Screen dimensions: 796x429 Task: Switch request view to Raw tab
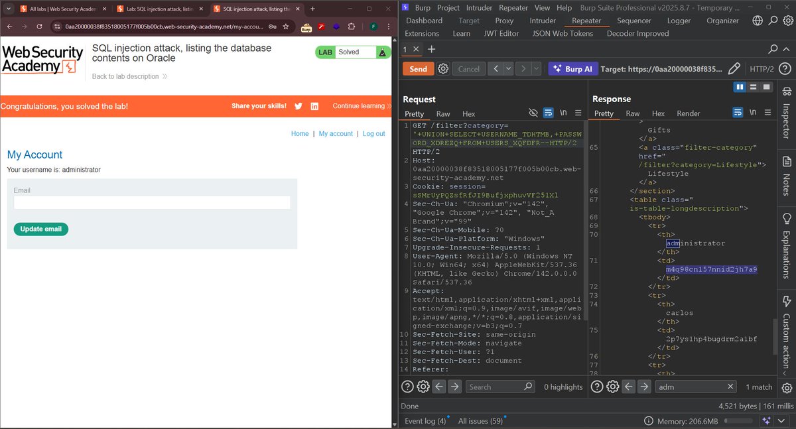pos(443,114)
